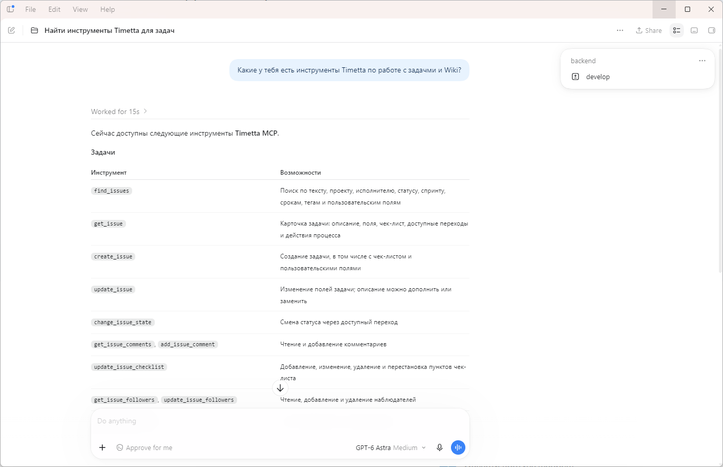Viewport: 723px width, 467px height.
Task: Open the View menu
Action: click(x=80, y=9)
